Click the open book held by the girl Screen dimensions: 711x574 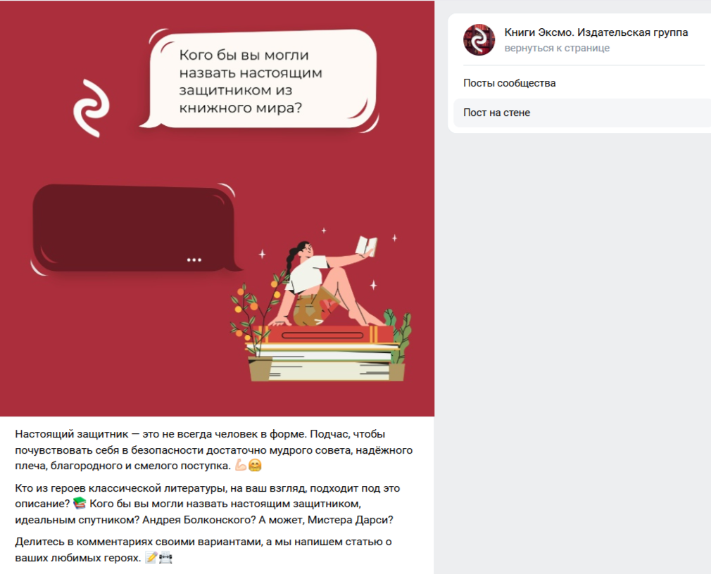[x=366, y=246]
